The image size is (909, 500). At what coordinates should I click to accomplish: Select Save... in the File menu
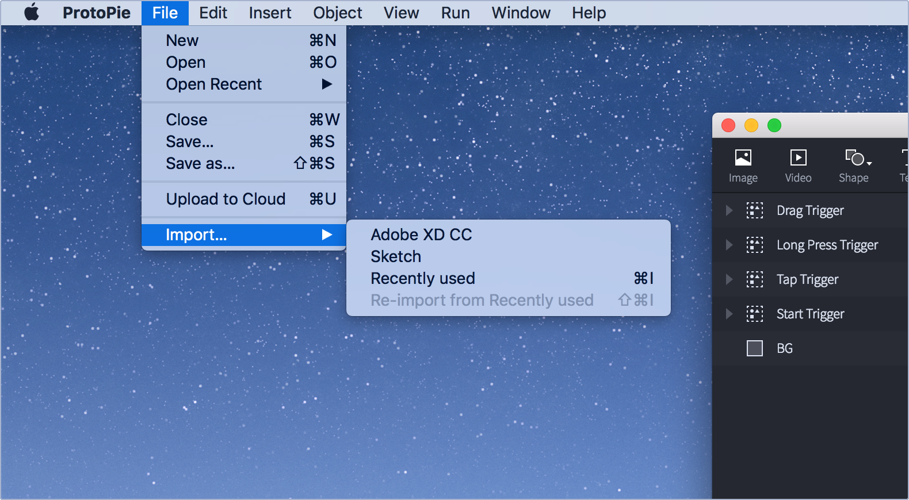(244, 141)
